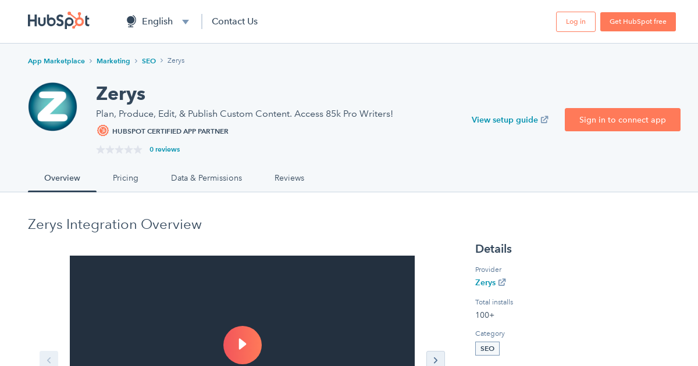
Task: Open the View setup guide link
Action: [x=504, y=120]
